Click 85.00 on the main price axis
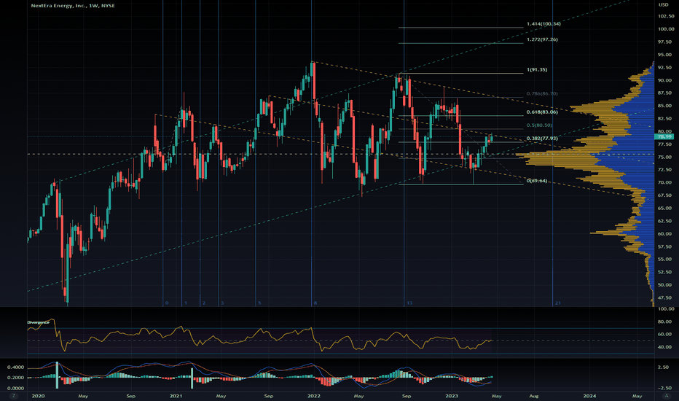The width and height of the screenshot is (679, 401). click(666, 106)
